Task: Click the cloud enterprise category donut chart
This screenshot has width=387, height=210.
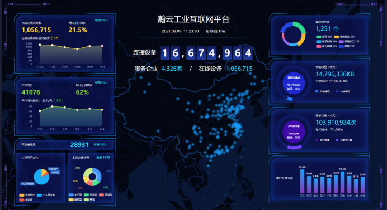Action: (92, 177)
